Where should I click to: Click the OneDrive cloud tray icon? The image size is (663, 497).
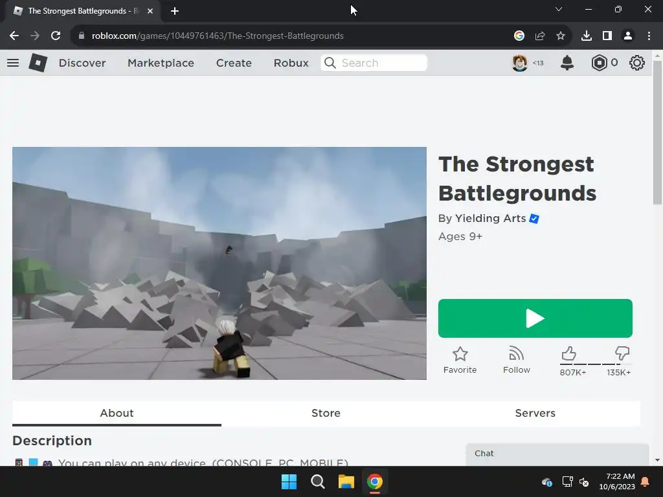546,481
